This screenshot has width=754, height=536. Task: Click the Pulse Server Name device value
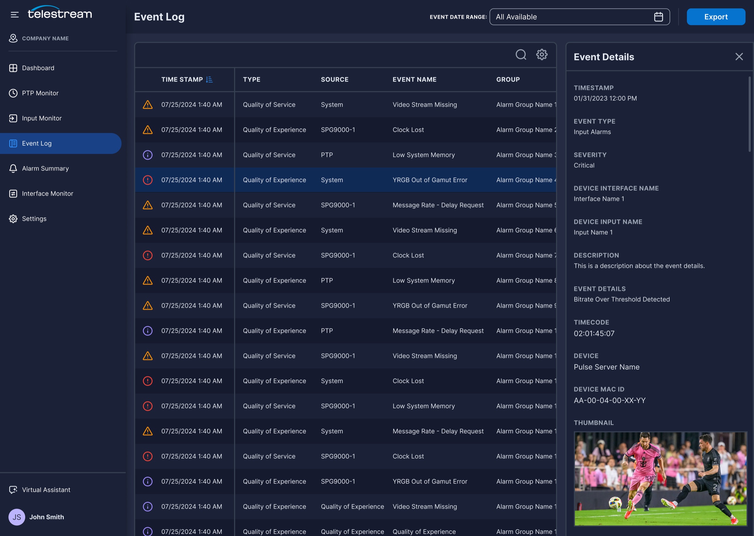point(607,367)
